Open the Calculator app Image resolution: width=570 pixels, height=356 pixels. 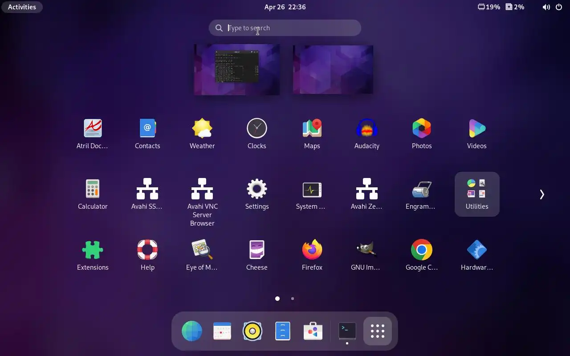click(x=93, y=194)
